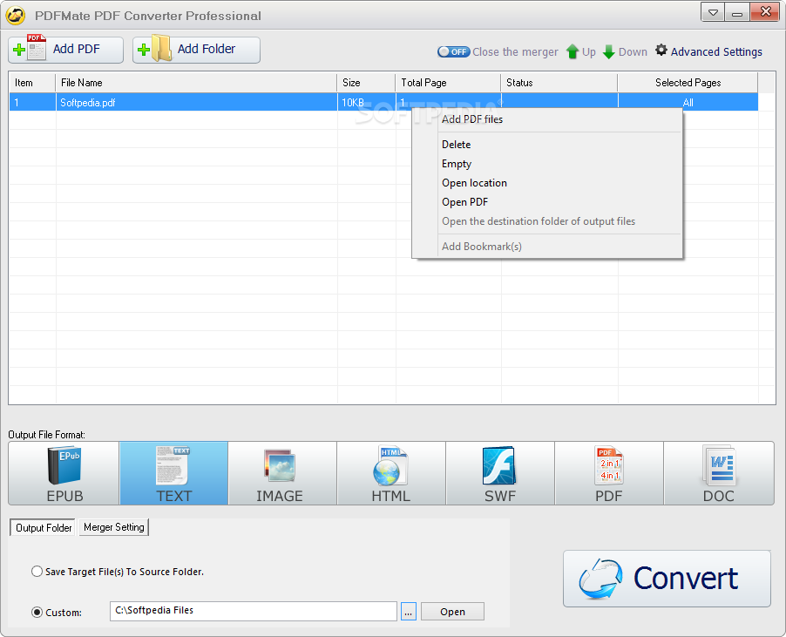
Task: Click Open the destination folder of output files
Action: 547,221
